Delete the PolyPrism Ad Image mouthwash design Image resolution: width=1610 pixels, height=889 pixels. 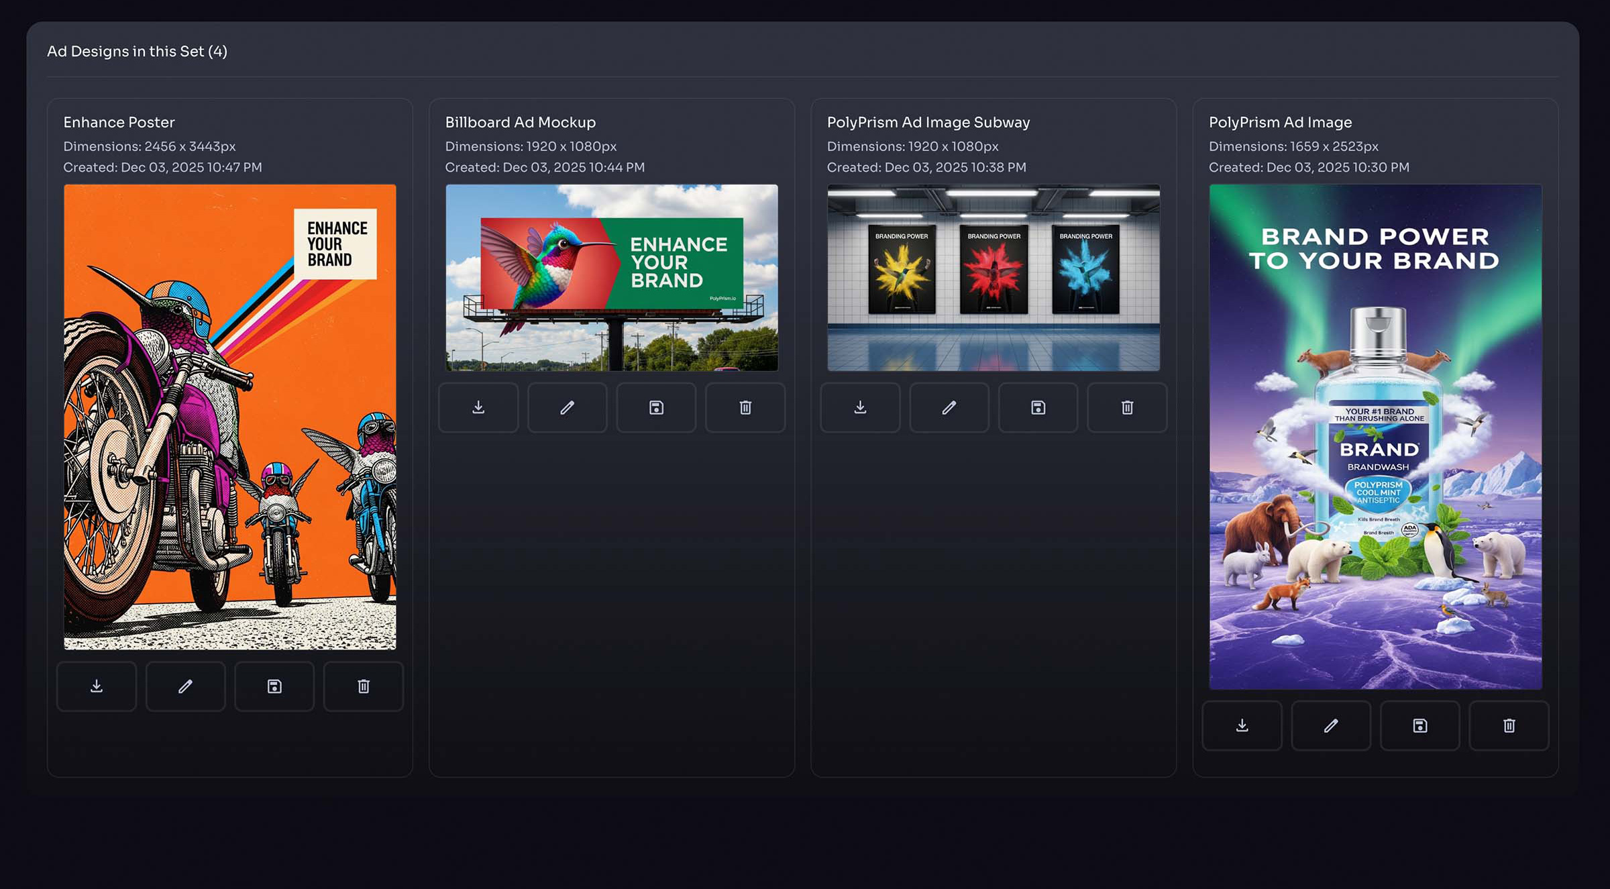1509,725
